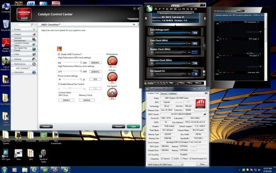Toggle DirectCompute 5.0 checkbox in GPU-Z
Image resolution: width=276 pixels, height=173 pixels.
190,159
